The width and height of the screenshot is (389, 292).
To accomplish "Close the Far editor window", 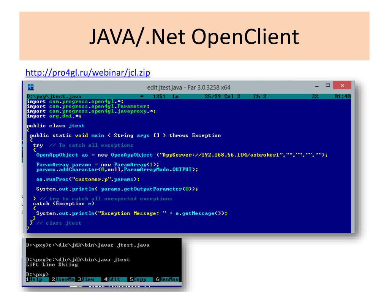I will (342, 85).
